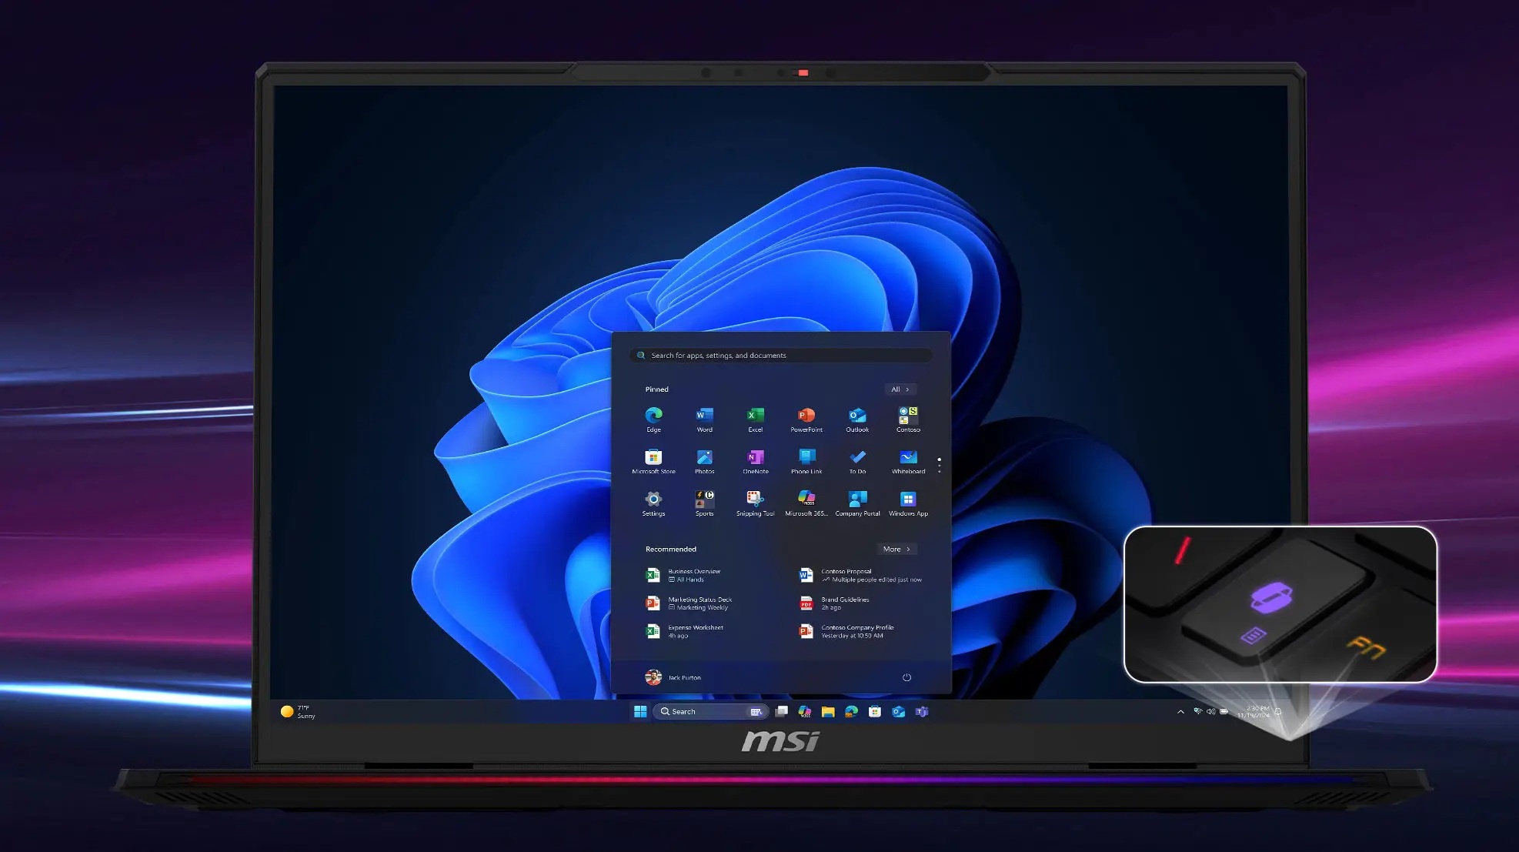Open notifications via the bell icon

click(x=1278, y=712)
